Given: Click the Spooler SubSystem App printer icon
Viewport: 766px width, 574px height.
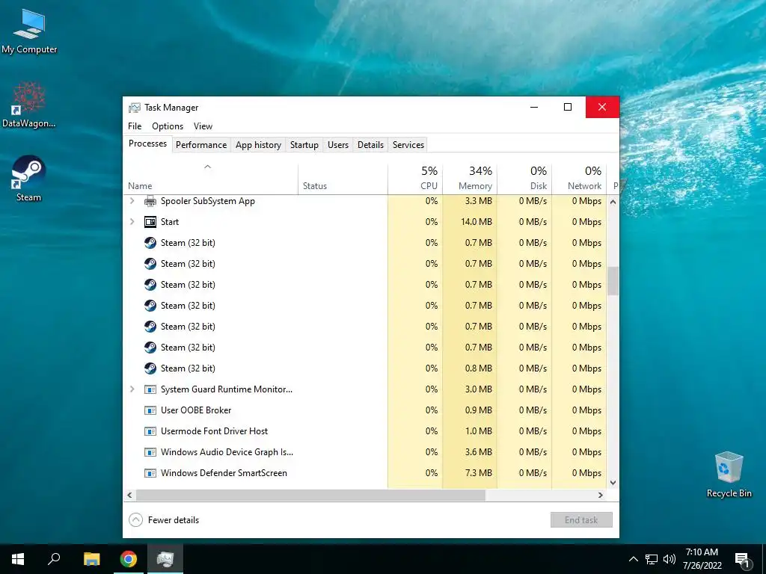Looking at the screenshot, I should [x=150, y=201].
